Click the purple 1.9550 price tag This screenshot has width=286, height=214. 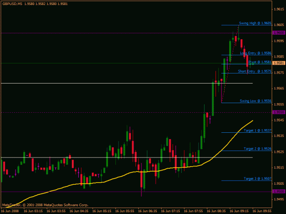point(279,112)
